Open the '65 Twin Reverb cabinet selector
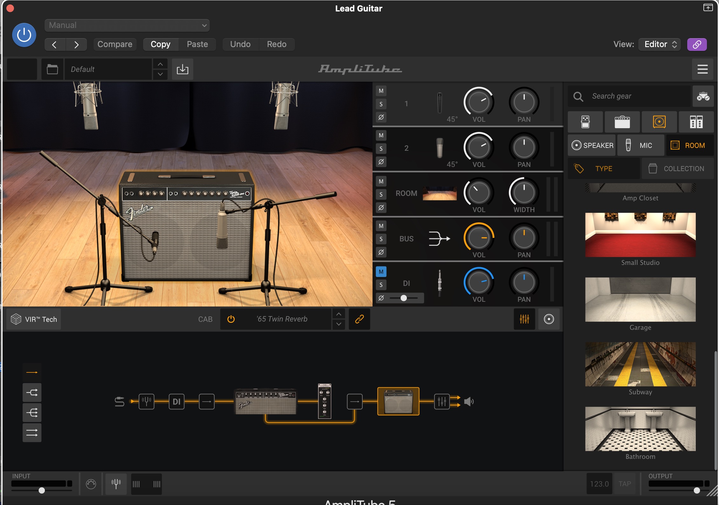The width and height of the screenshot is (719, 505). pyautogui.click(x=282, y=319)
